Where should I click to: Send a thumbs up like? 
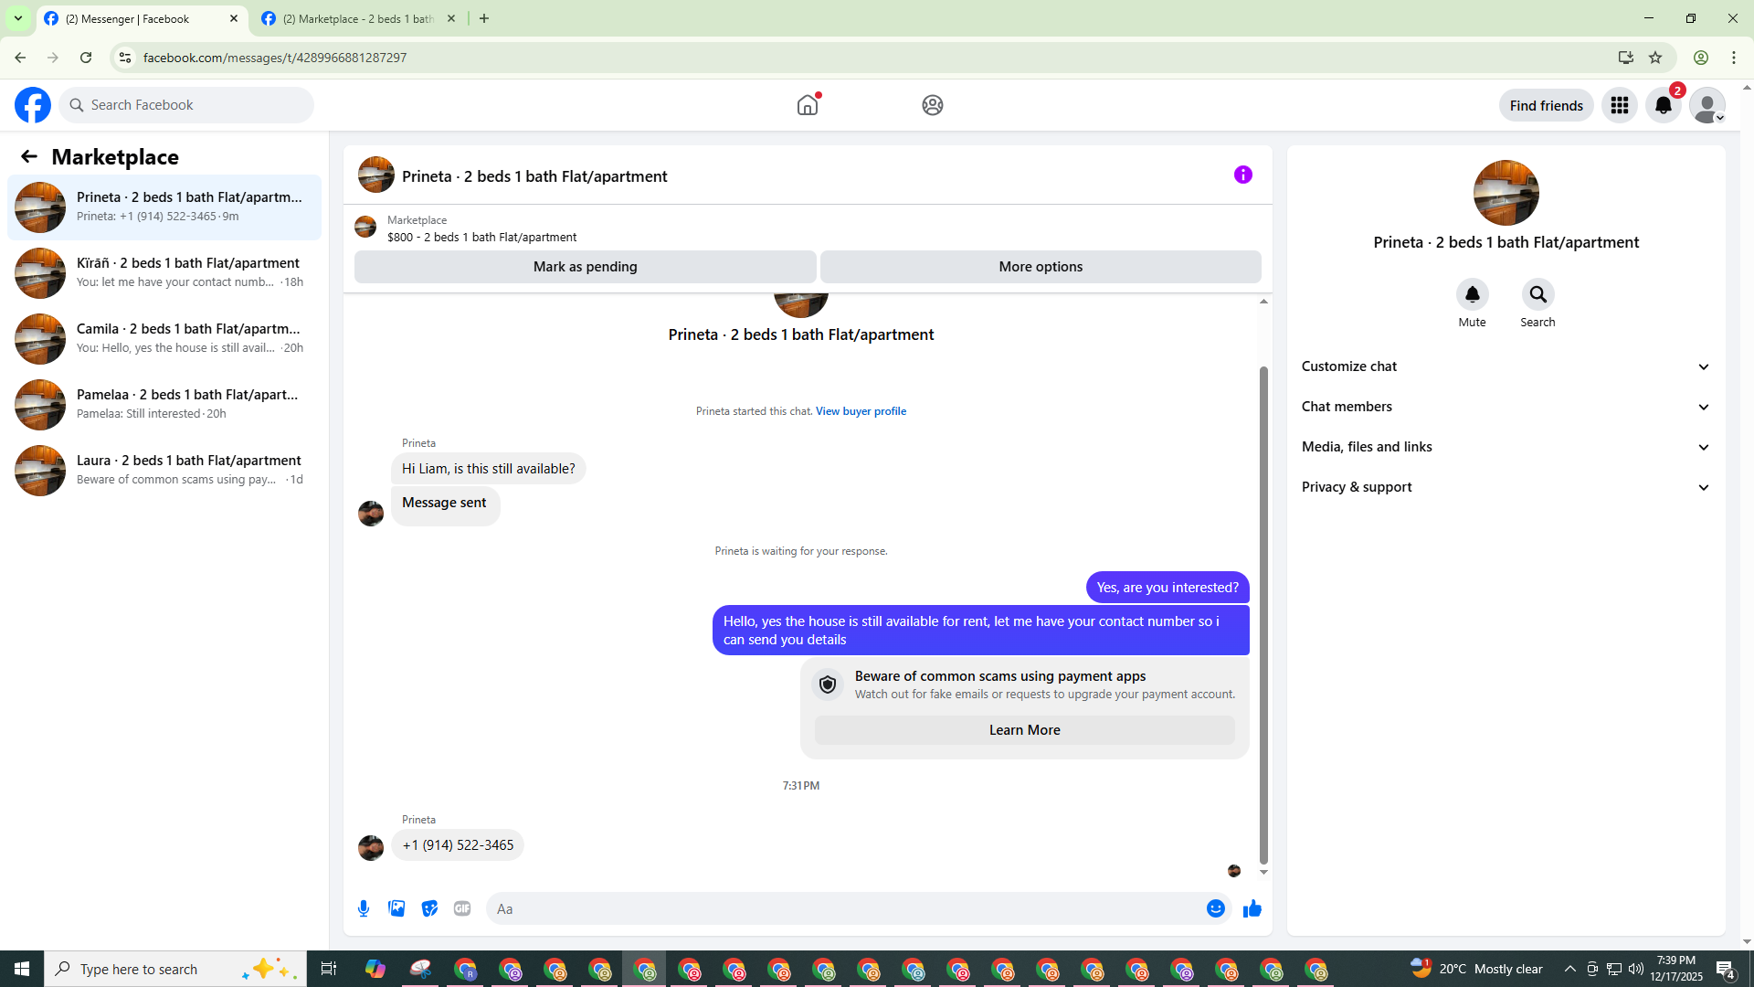(x=1252, y=908)
